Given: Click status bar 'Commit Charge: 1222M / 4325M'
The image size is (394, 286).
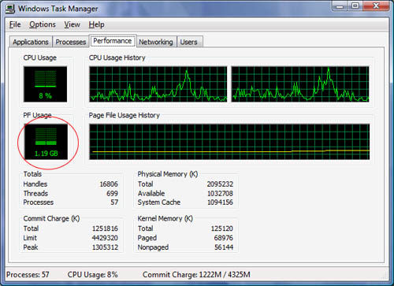Looking at the screenshot, I should point(196,275).
